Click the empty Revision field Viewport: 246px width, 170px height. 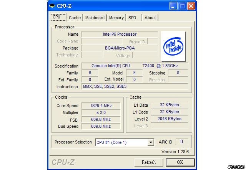pos(178,79)
